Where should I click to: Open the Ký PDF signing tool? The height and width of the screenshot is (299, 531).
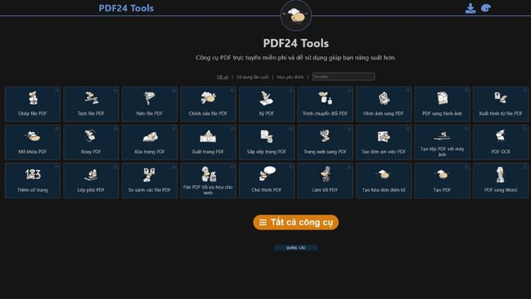click(x=267, y=104)
